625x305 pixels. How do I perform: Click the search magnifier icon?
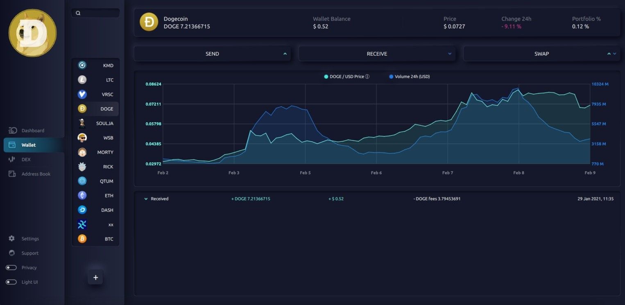(x=78, y=13)
